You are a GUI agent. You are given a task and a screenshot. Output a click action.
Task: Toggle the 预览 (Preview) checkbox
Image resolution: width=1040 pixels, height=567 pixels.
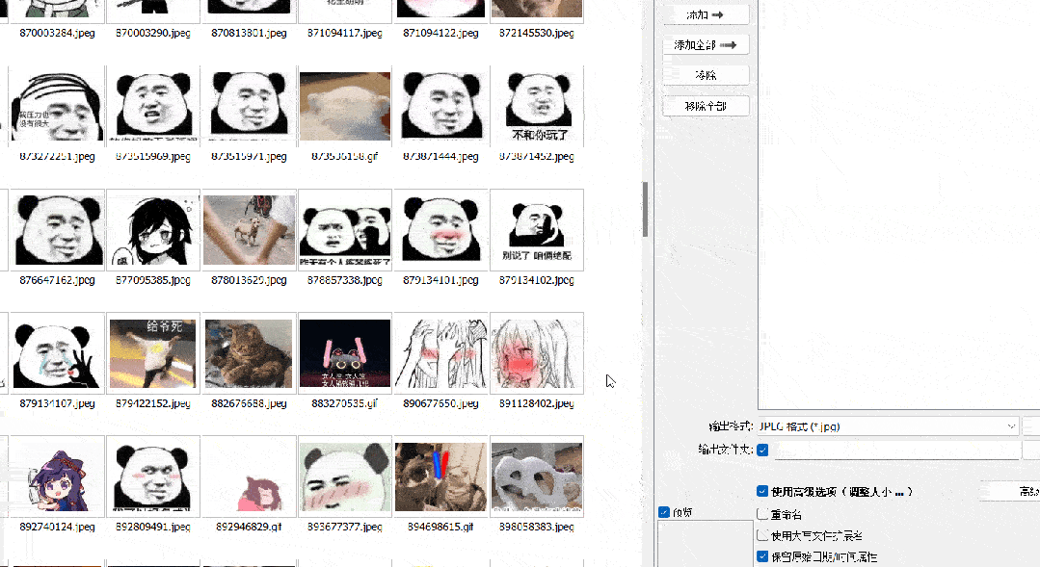point(664,512)
